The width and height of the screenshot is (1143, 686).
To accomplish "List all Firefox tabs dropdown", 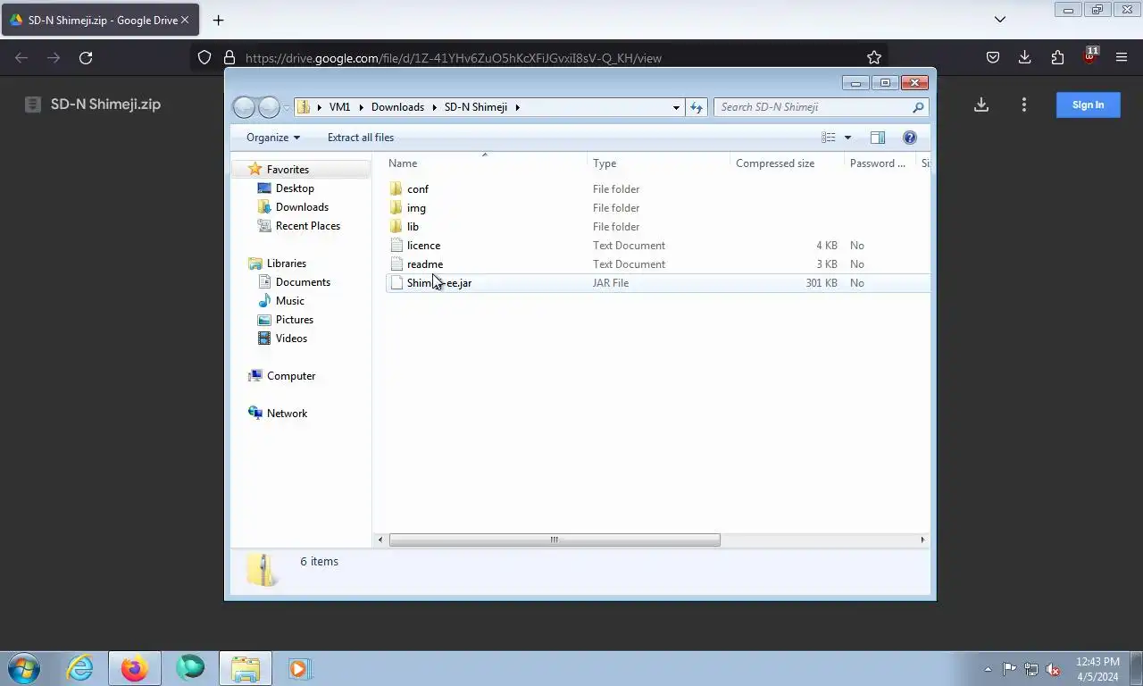I will coord(1000,20).
